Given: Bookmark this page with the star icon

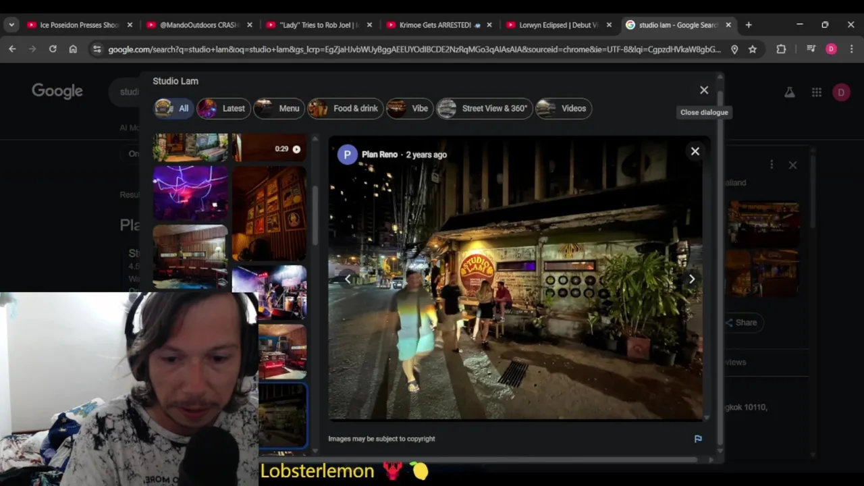Looking at the screenshot, I should 753,49.
